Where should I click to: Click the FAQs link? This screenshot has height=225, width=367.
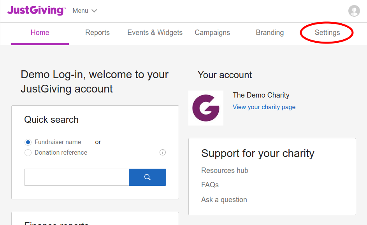(210, 185)
